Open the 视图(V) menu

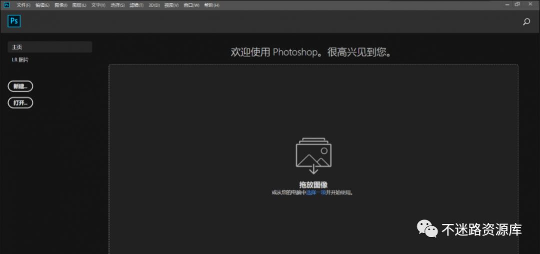pyautogui.click(x=171, y=5)
